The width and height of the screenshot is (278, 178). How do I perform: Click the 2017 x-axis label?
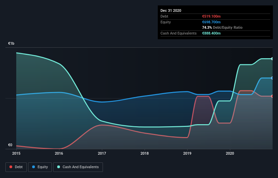pos(102,153)
